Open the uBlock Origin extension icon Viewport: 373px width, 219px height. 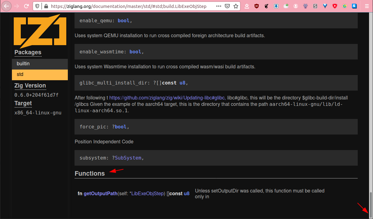pyautogui.click(x=257, y=6)
